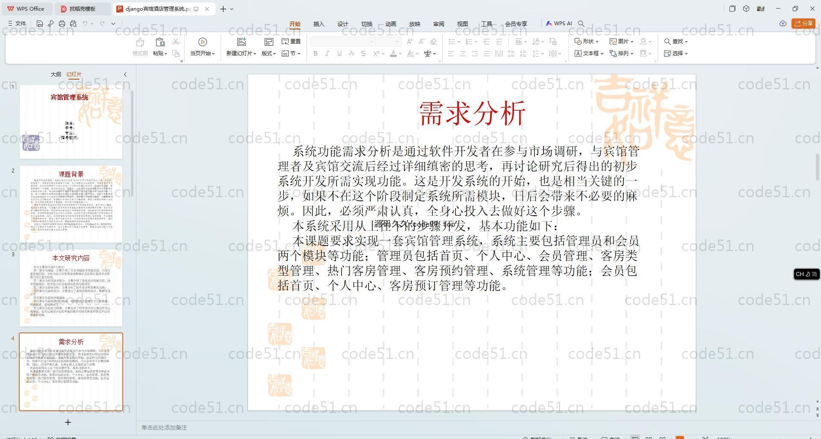Start slideshow with the play circle icon
Image resolution: width=821 pixels, height=439 pixels.
pyautogui.click(x=203, y=42)
